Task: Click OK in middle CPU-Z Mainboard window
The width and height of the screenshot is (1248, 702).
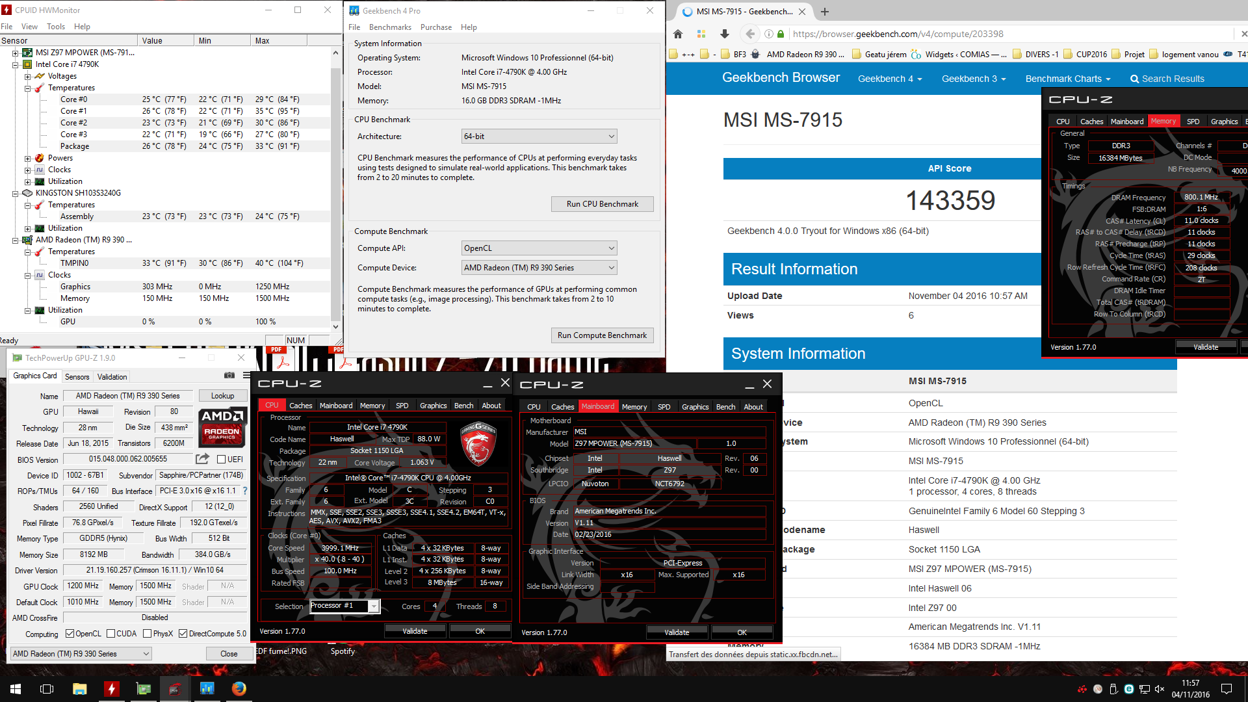Action: click(x=742, y=632)
